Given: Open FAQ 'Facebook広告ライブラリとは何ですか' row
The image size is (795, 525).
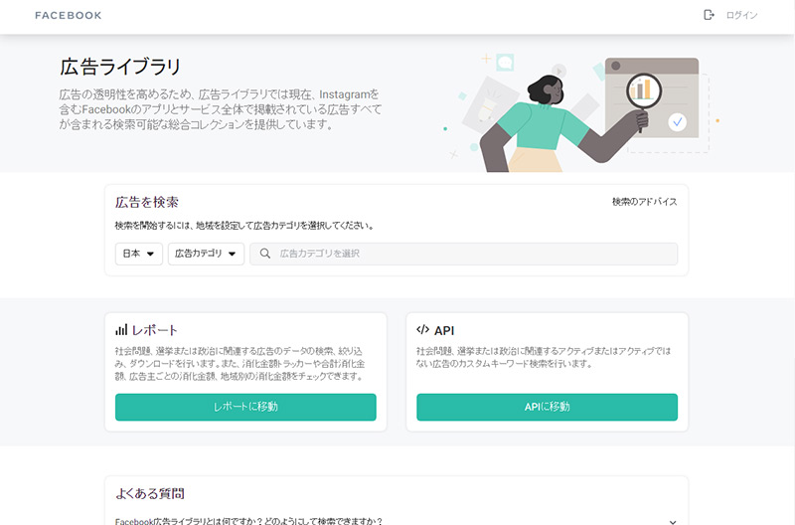Looking at the screenshot, I should tap(396, 521).
